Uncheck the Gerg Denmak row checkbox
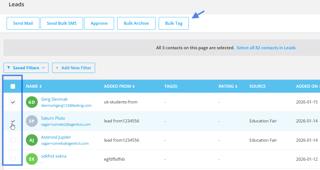The width and height of the screenshot is (320, 170). (13, 102)
